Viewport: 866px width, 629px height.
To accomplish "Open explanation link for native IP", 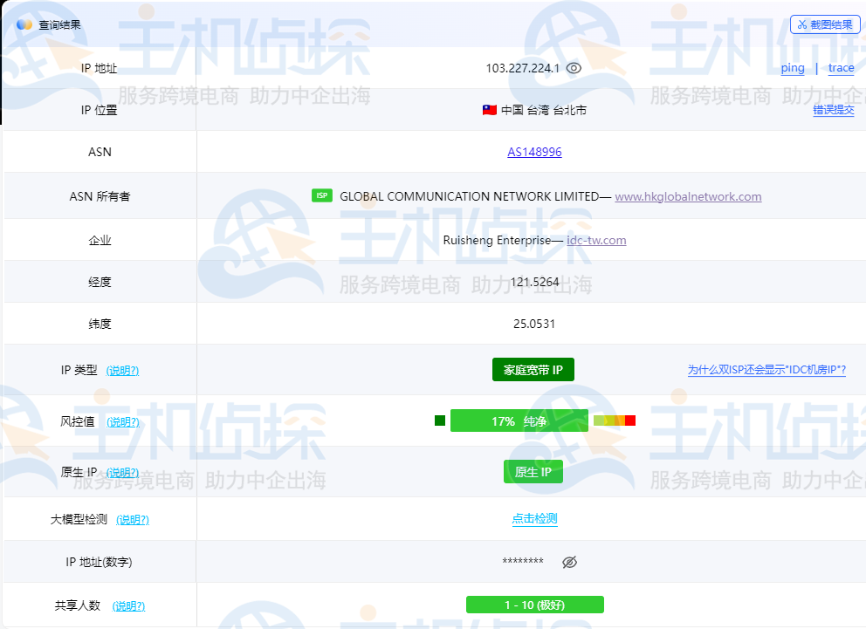I will (x=123, y=473).
